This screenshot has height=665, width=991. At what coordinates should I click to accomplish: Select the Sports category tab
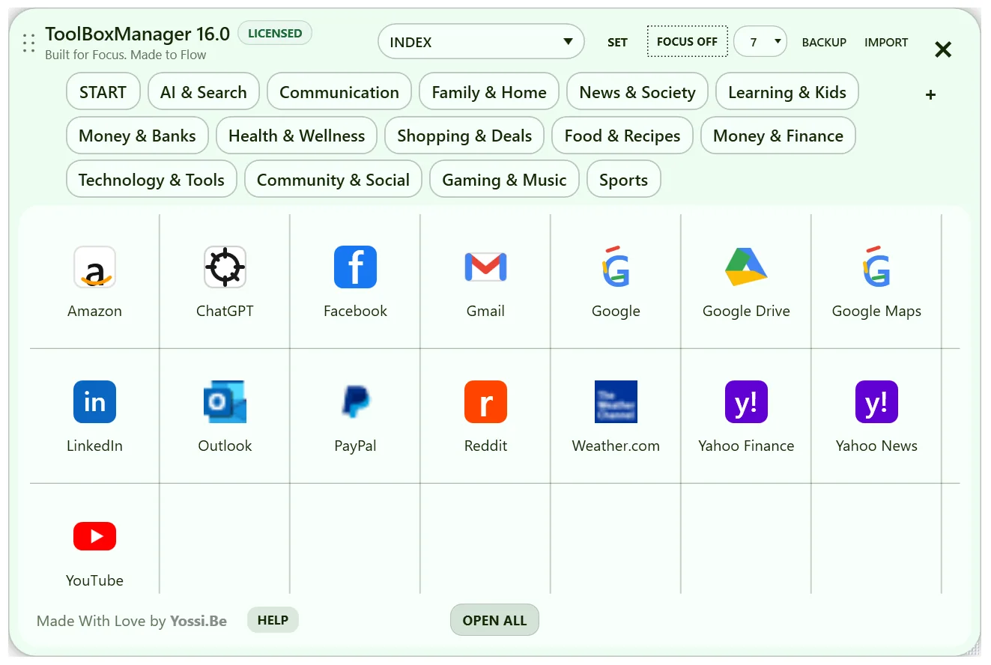[x=623, y=180]
